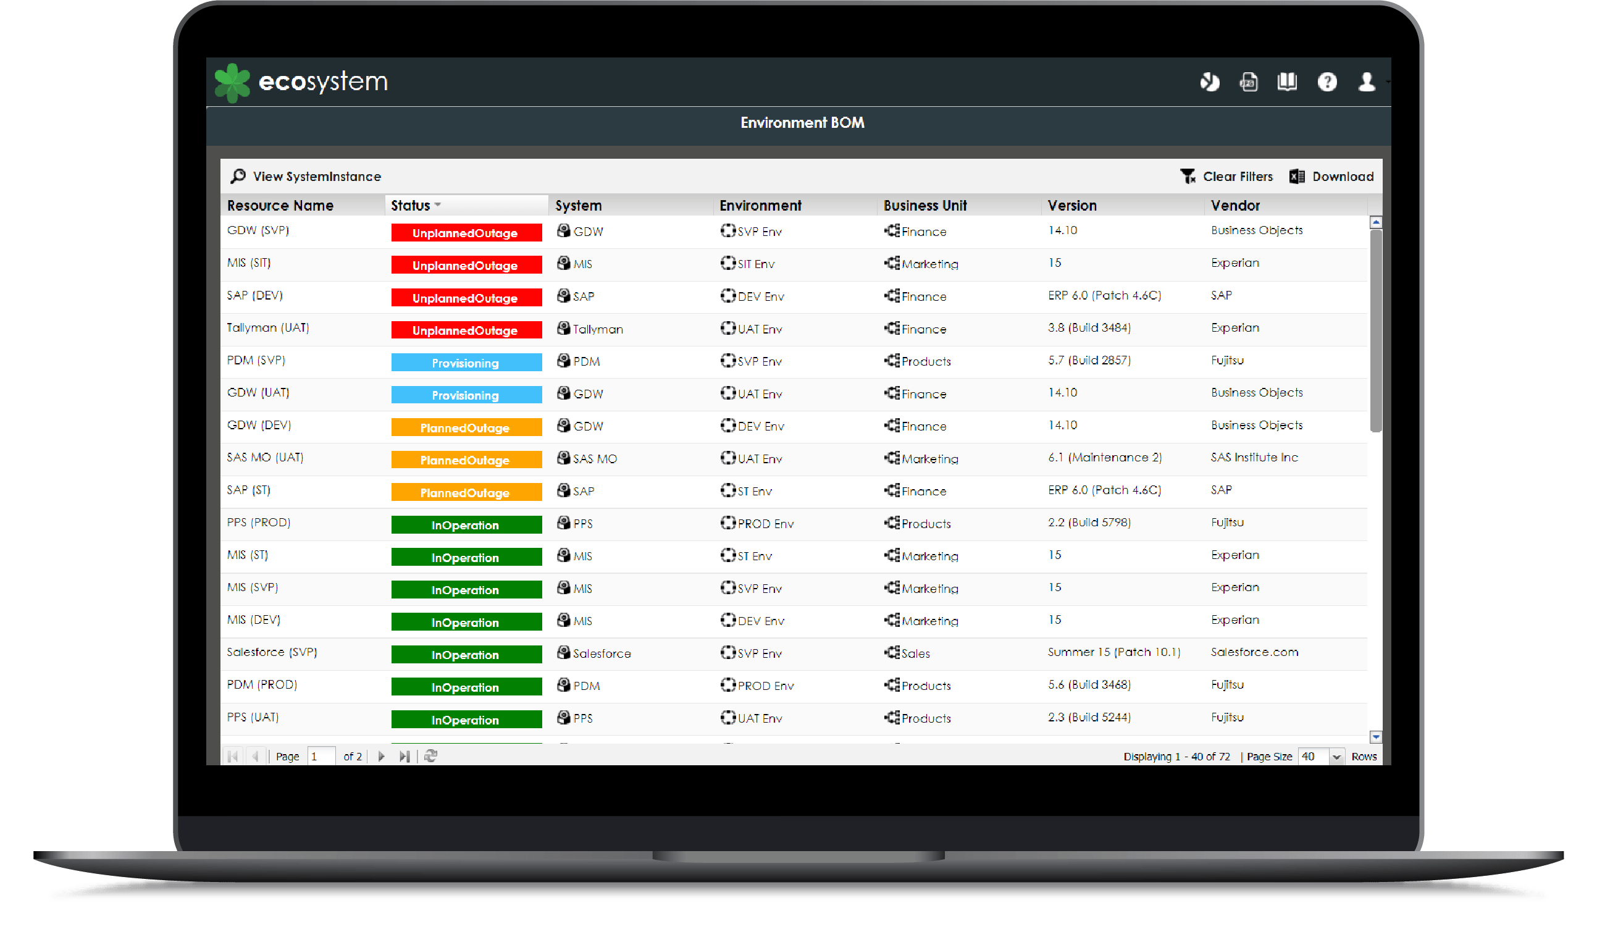The width and height of the screenshot is (1597, 945).
Task: Click the page number input field
Action: pyautogui.click(x=321, y=757)
